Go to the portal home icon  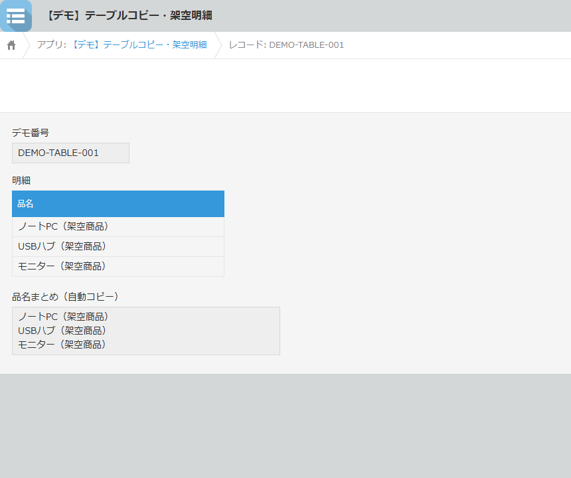tap(11, 45)
